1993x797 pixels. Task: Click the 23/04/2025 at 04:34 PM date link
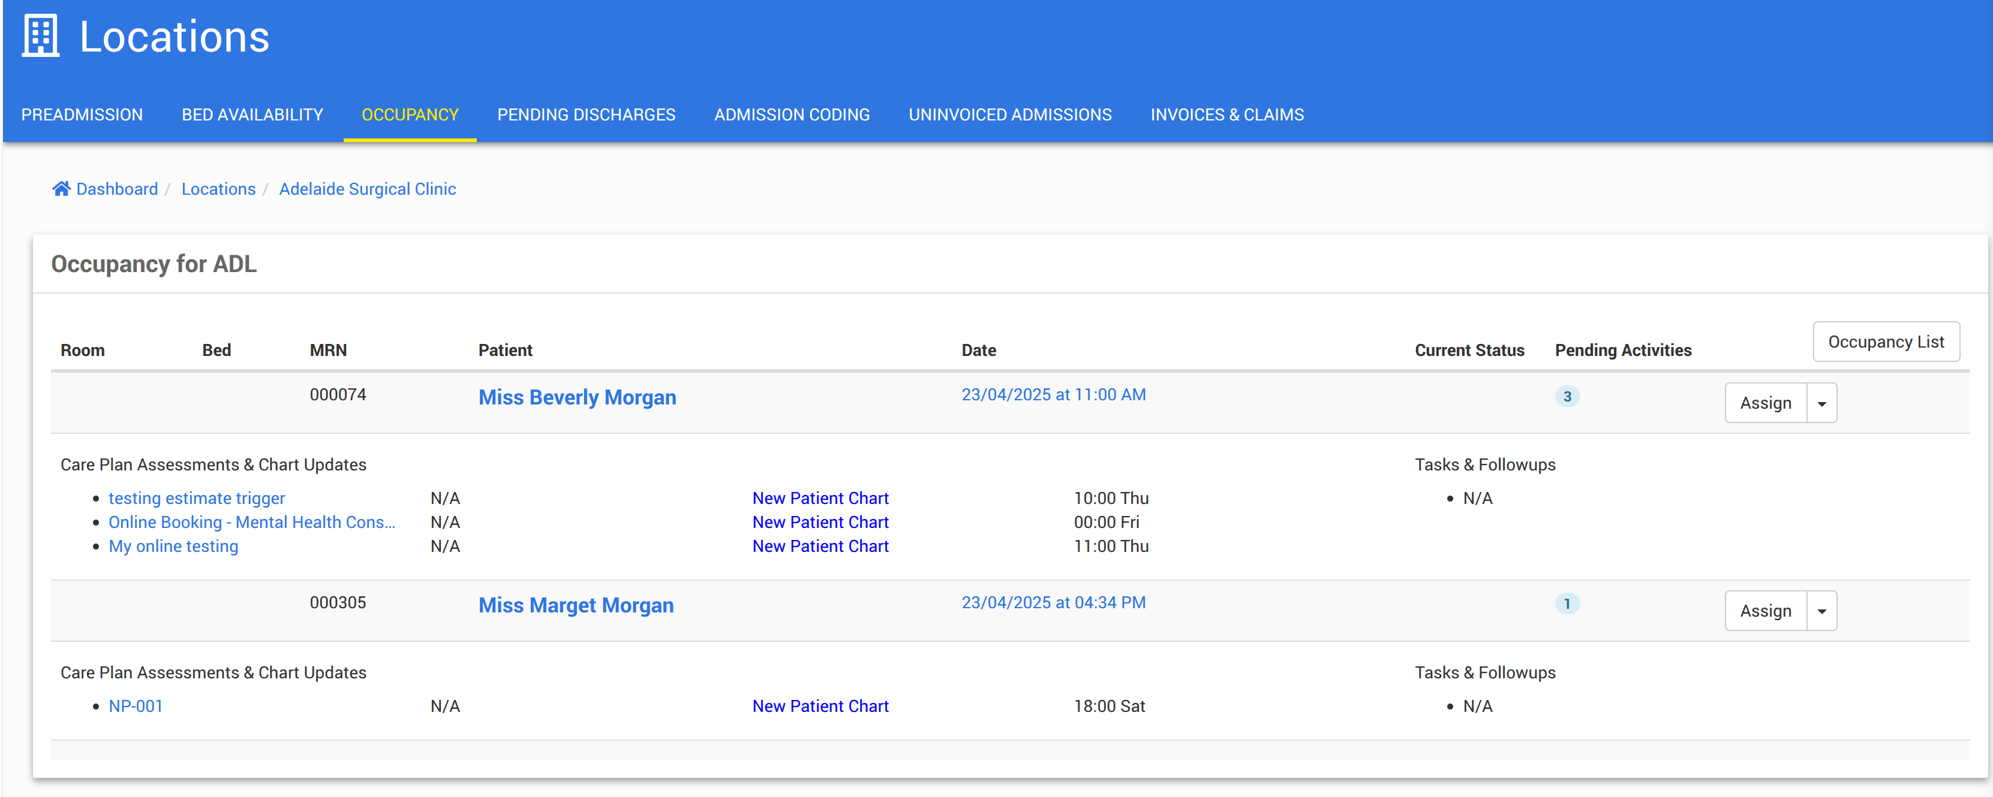click(x=1053, y=602)
